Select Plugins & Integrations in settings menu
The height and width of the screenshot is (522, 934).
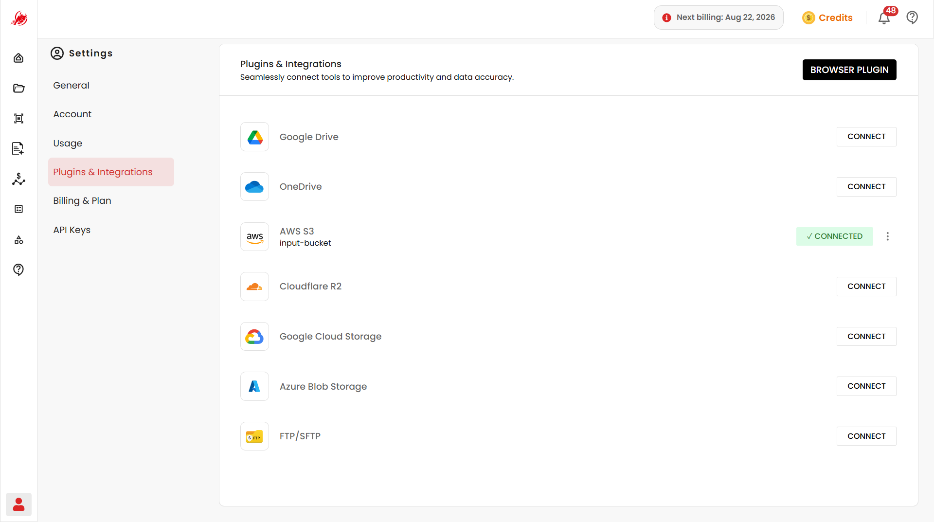[x=111, y=172]
